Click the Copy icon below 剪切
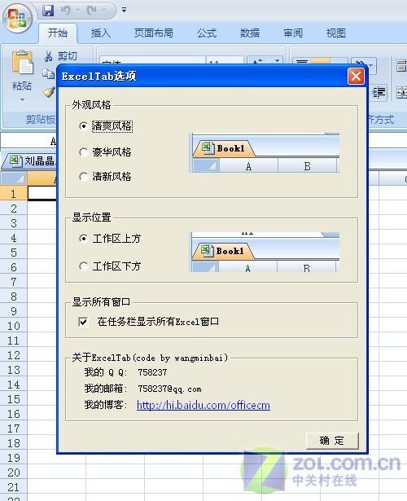The image size is (407, 501). click(49, 74)
